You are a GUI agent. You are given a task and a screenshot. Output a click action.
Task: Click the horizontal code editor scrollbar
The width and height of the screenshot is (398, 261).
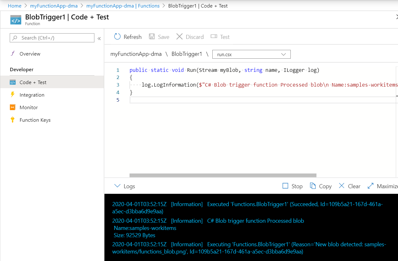click(x=223, y=175)
